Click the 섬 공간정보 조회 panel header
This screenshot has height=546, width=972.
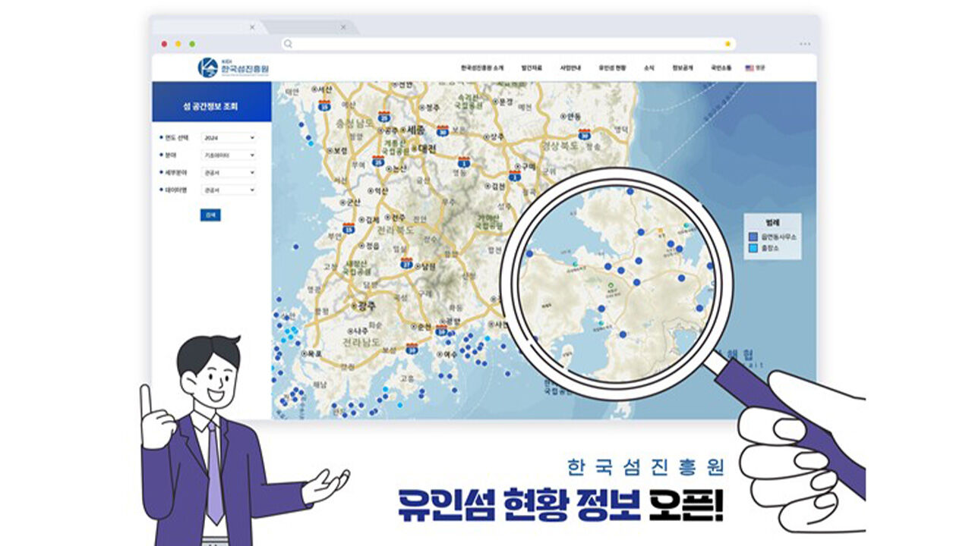[x=211, y=102]
